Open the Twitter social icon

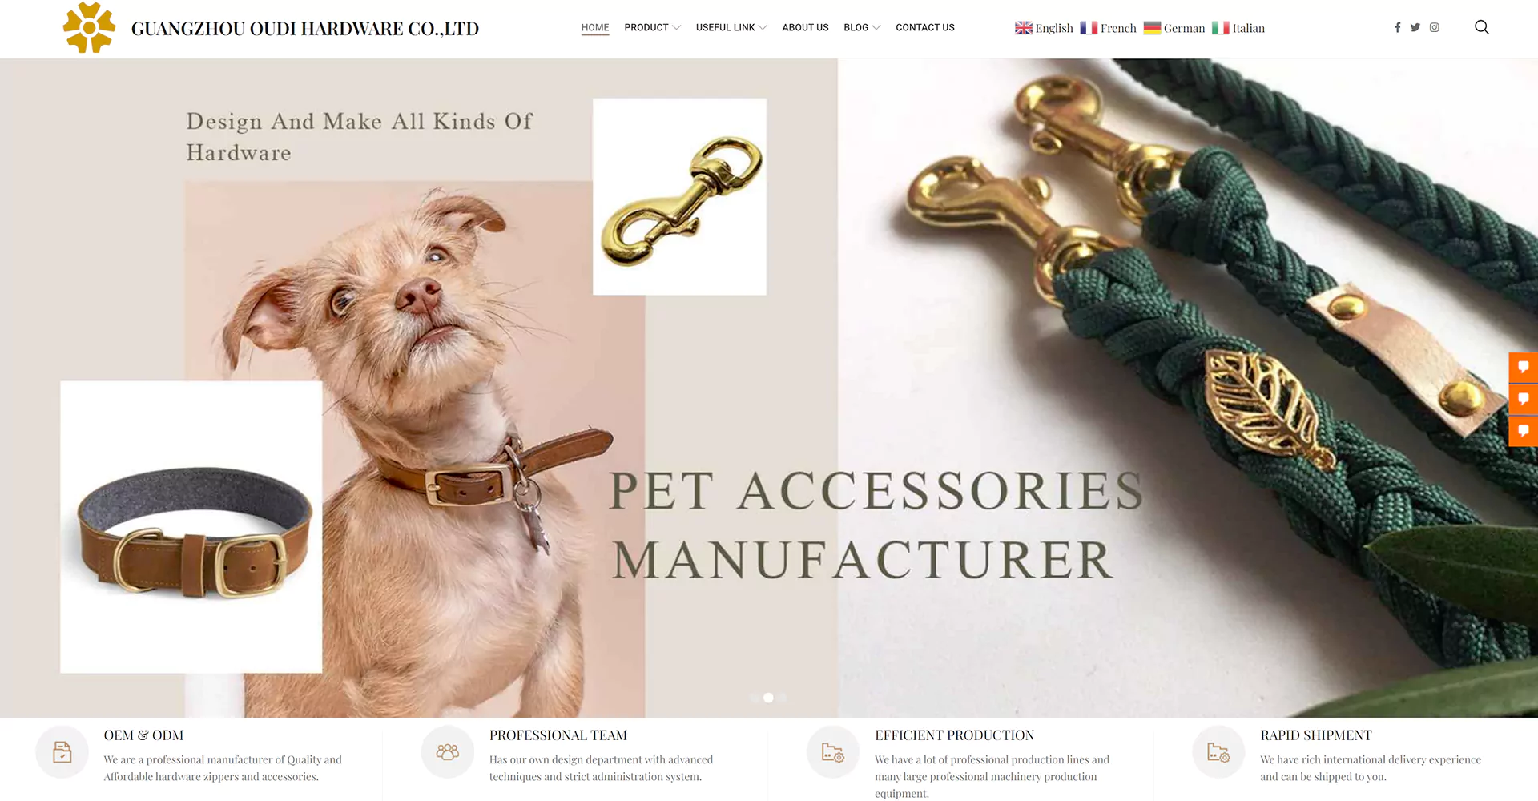click(1415, 27)
